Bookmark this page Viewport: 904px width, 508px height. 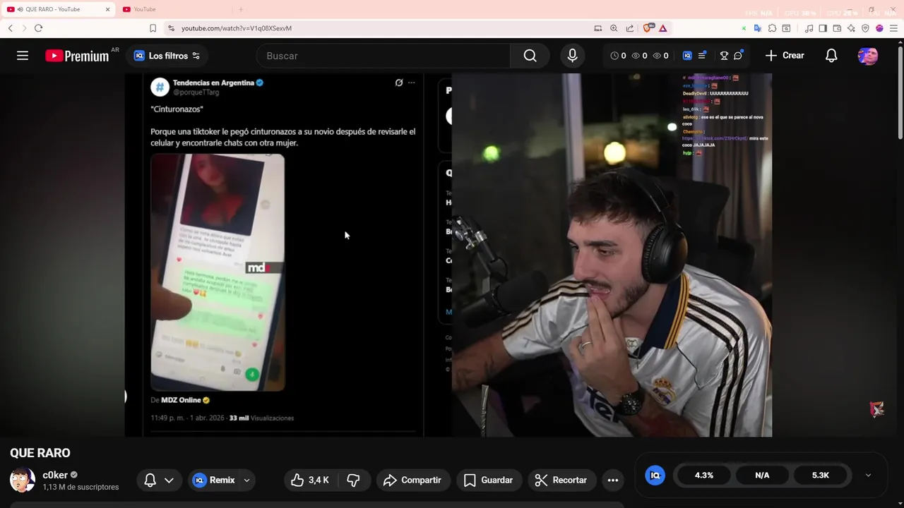[153, 28]
